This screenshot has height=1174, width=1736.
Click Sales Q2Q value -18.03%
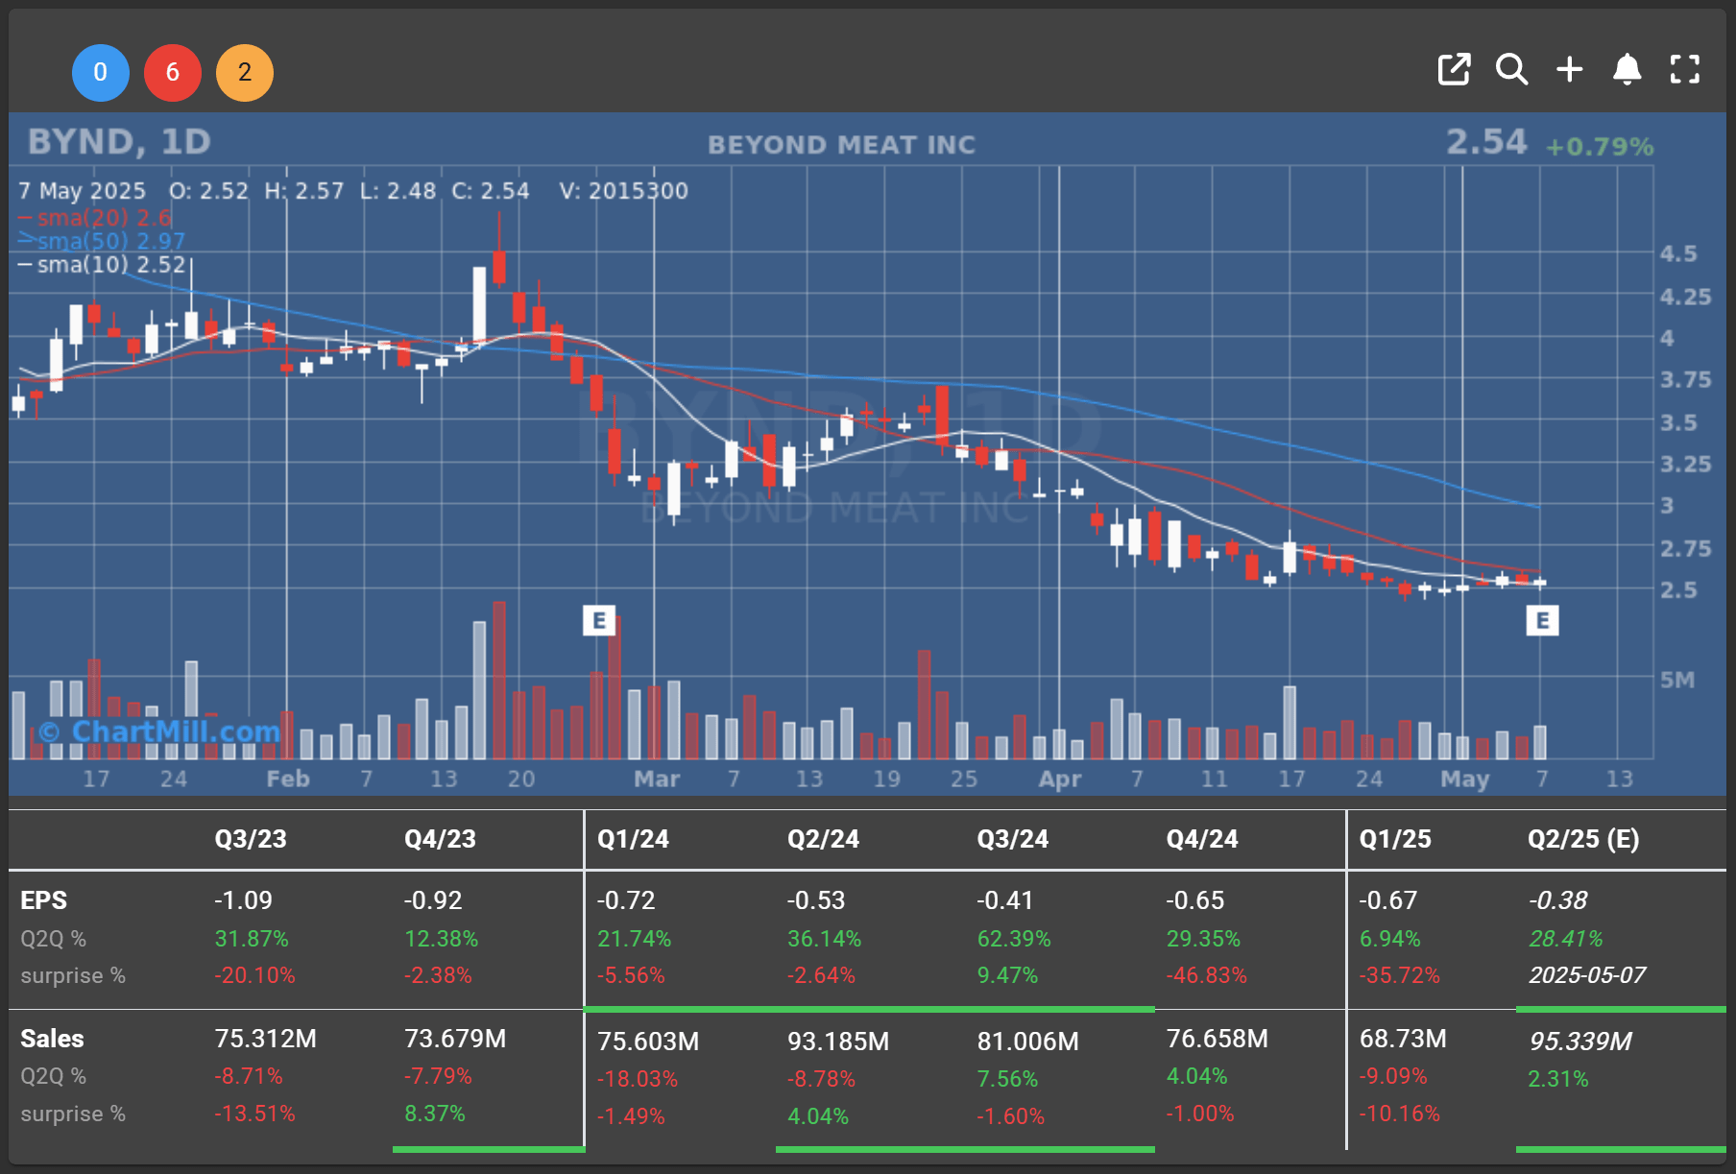click(x=638, y=1079)
